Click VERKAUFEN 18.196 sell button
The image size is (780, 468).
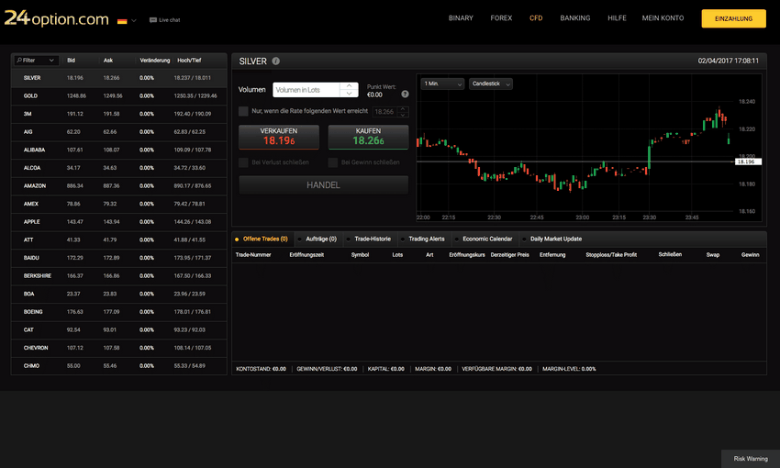[279, 137]
